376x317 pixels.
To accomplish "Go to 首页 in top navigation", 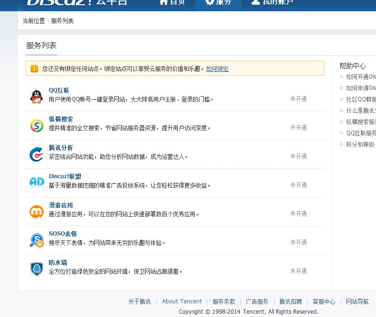I will [172, 2].
